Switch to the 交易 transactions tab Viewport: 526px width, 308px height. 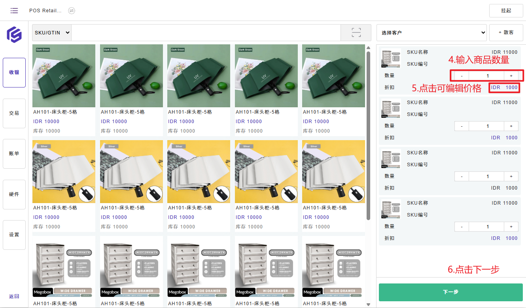point(14,113)
